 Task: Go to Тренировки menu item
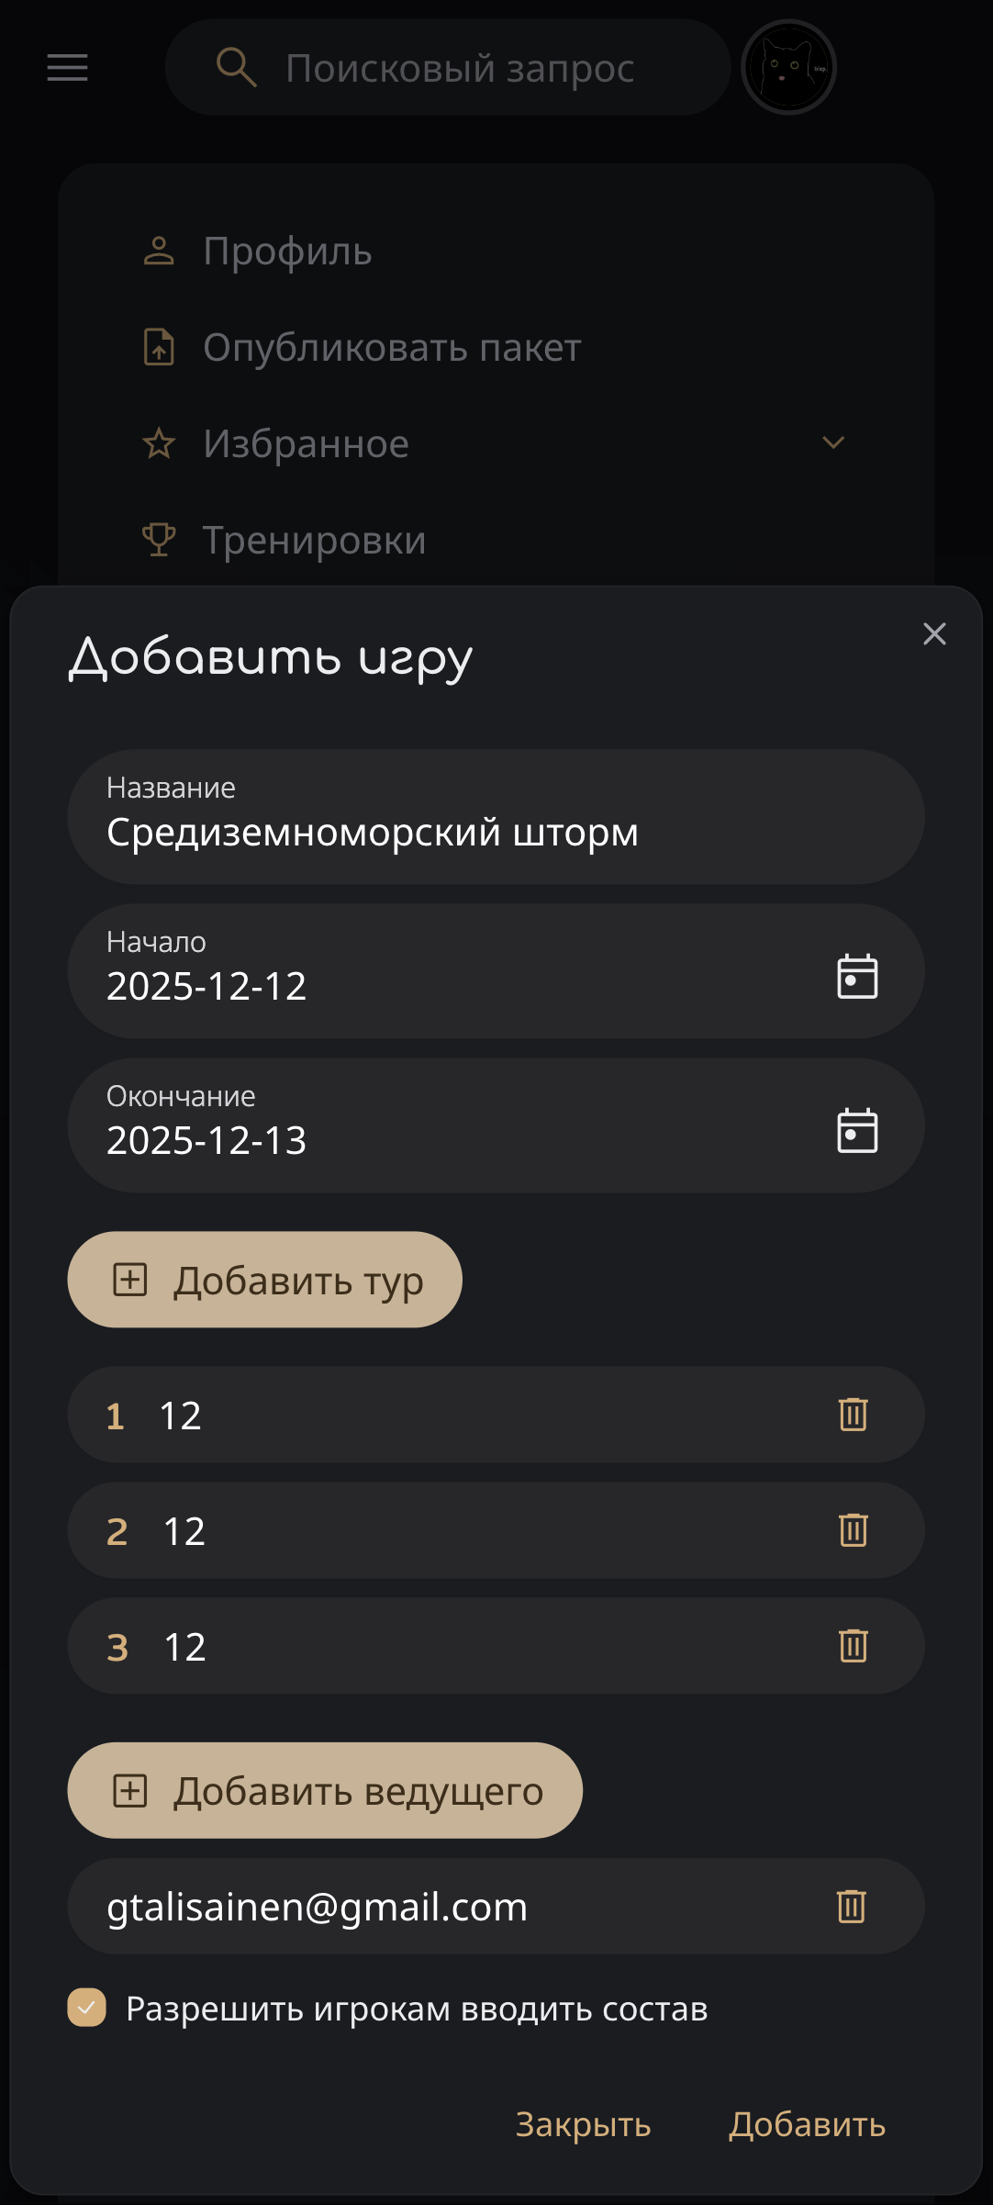click(x=314, y=540)
